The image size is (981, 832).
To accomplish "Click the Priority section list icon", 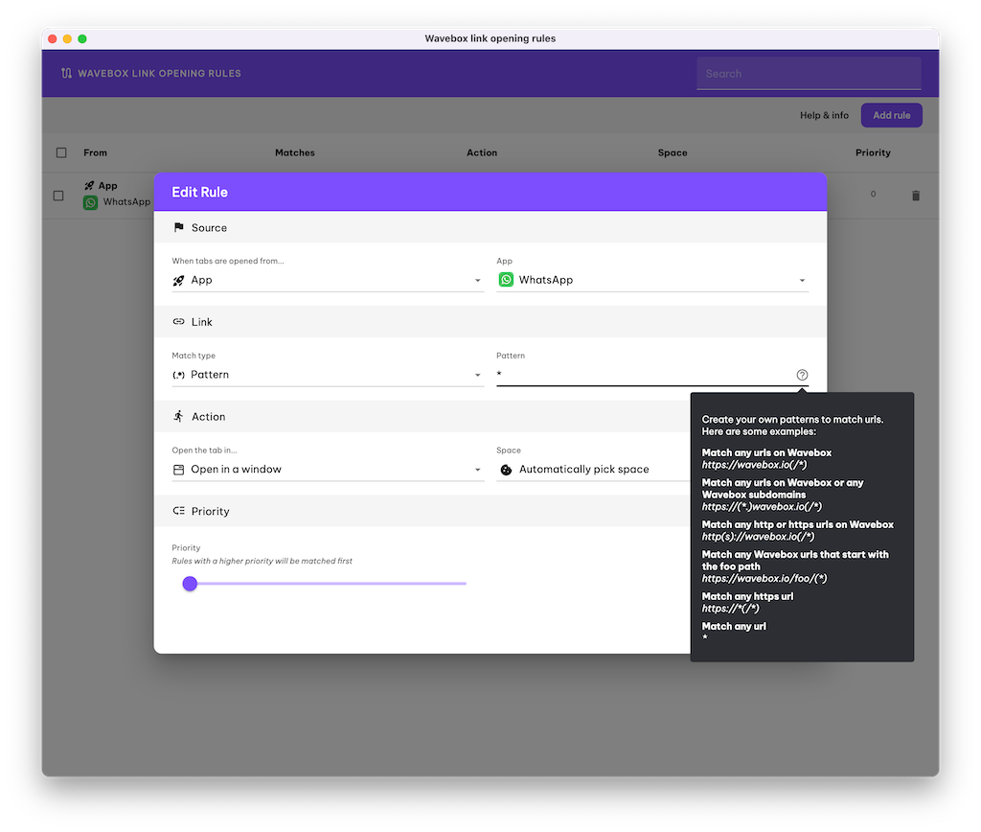I will click(x=179, y=511).
